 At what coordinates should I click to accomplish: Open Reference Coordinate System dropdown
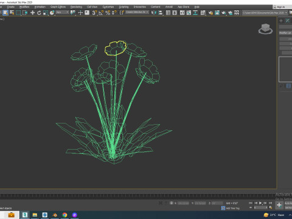63,13
